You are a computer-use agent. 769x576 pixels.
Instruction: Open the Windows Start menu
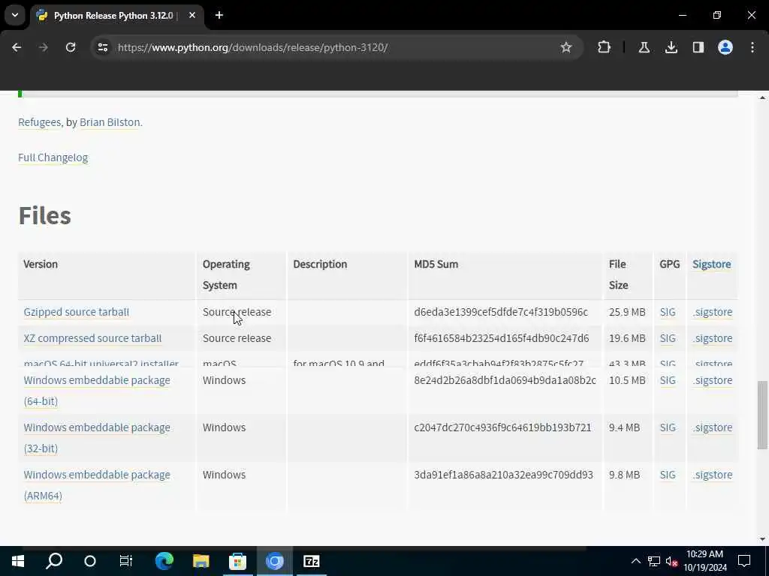18,561
